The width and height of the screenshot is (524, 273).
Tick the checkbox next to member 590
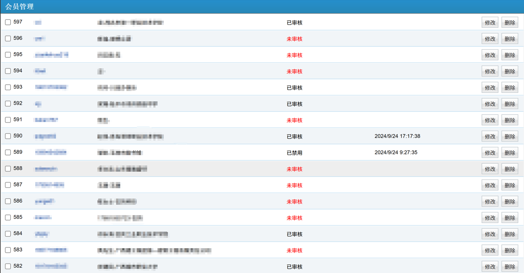[x=8, y=136]
